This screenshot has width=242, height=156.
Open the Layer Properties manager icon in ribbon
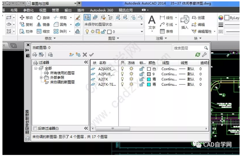87,17
